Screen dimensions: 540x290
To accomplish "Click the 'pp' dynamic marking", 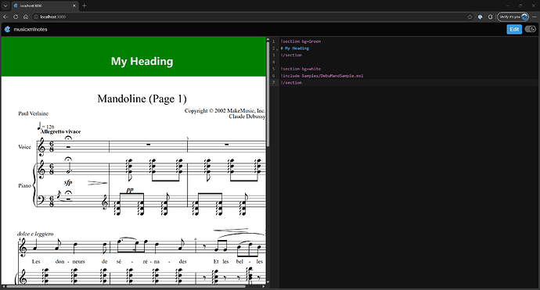I will click(129, 190).
